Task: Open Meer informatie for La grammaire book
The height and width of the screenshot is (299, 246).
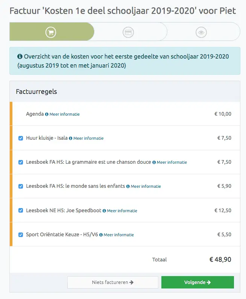Action: tap(172, 162)
